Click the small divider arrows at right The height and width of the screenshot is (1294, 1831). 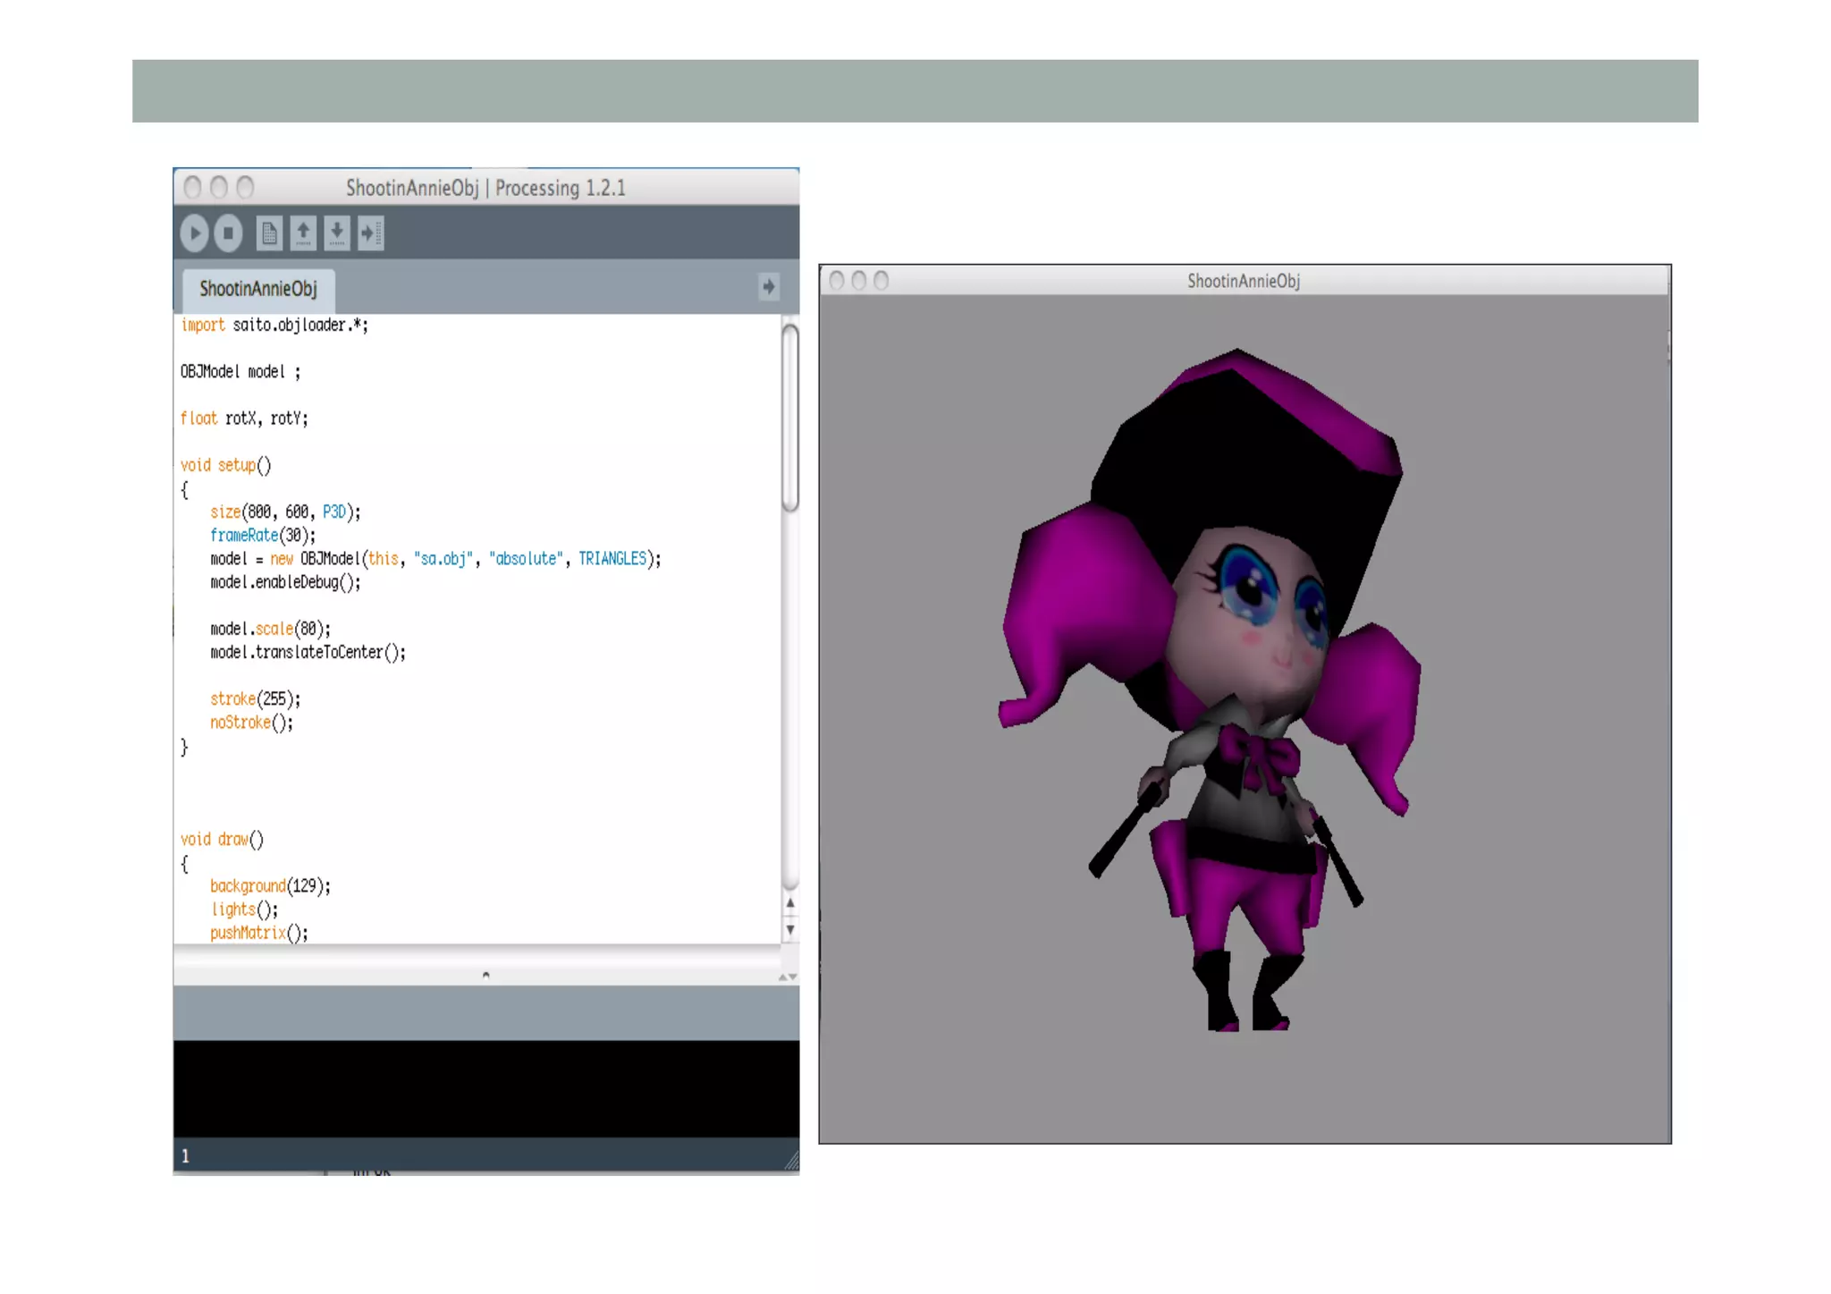[x=787, y=977]
